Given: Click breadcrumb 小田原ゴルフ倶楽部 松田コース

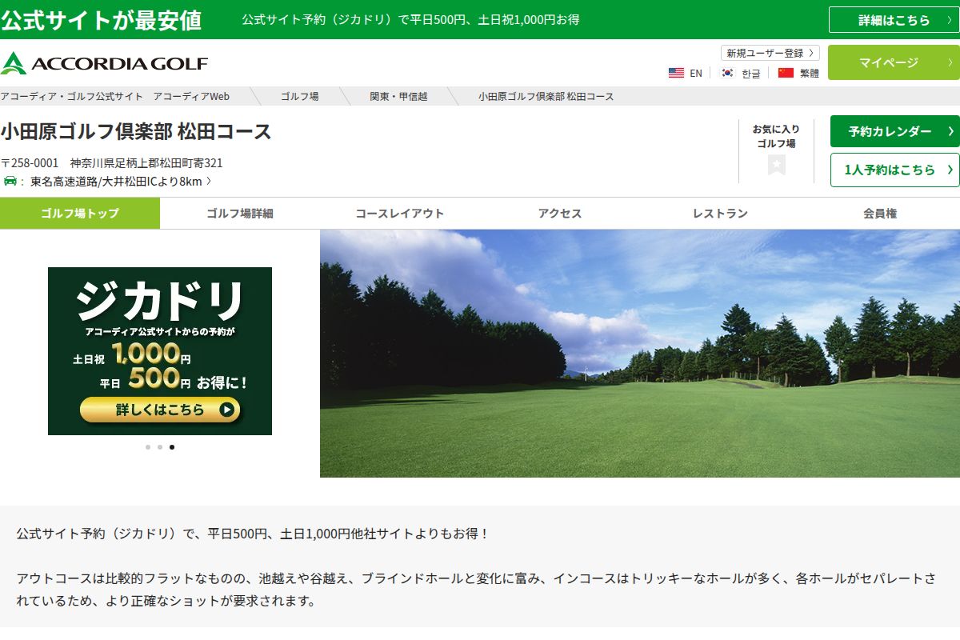Looking at the screenshot, I should point(546,96).
